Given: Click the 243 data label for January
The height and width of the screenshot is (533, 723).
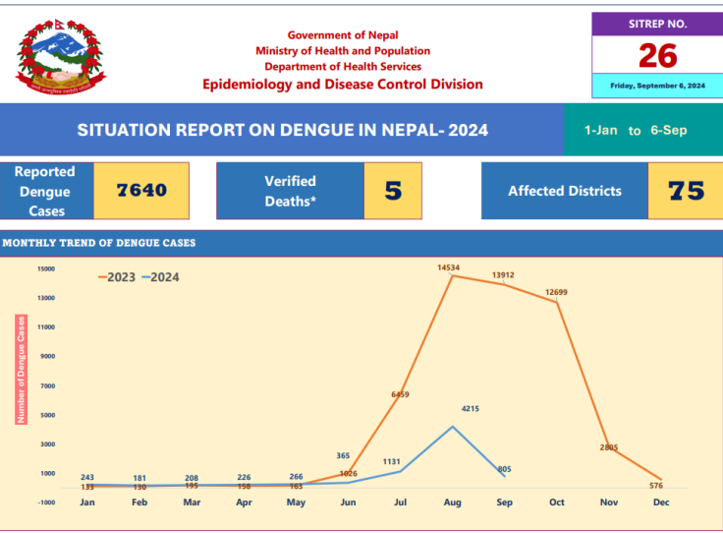Looking at the screenshot, I should 87,478.
